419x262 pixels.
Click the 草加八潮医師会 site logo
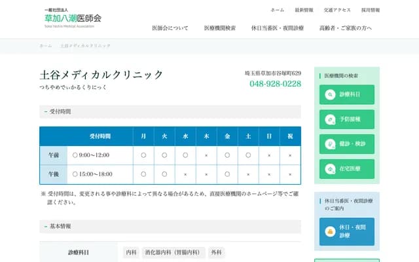pos(73,18)
